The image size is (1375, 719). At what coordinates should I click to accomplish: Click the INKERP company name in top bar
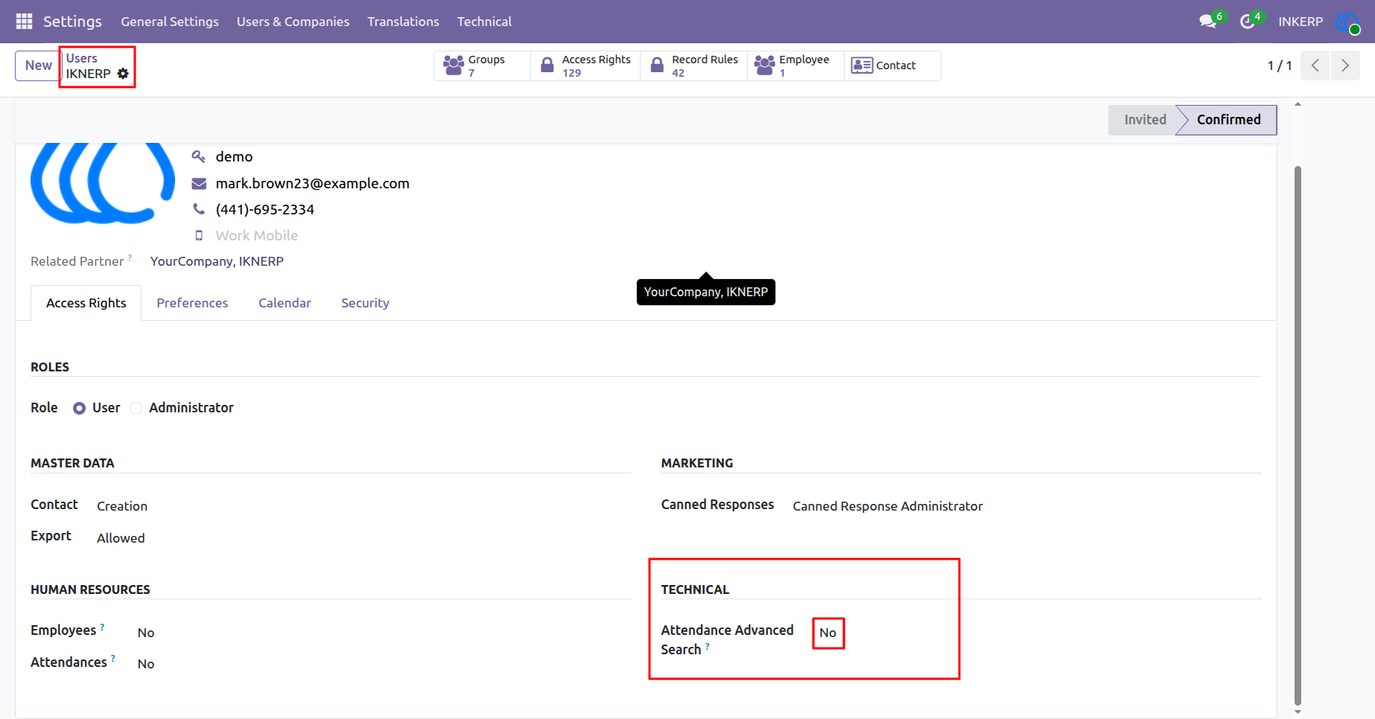tap(1301, 22)
